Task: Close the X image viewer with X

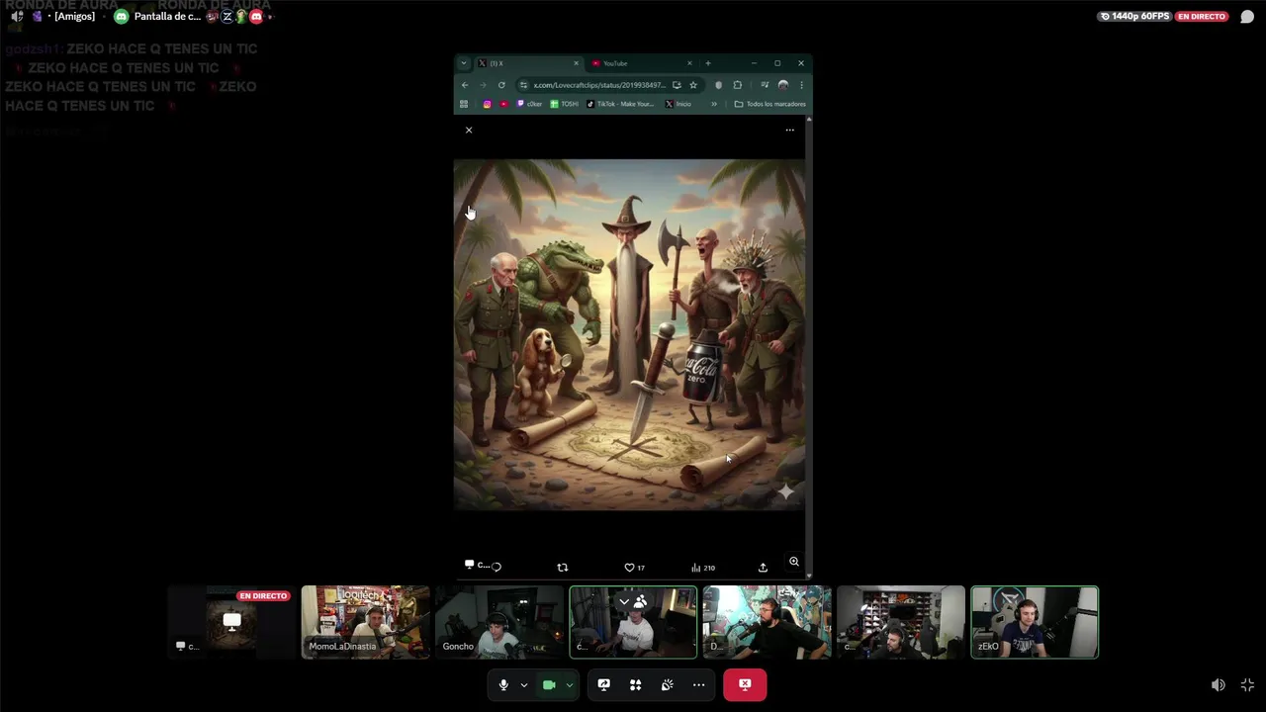Action: [x=469, y=130]
